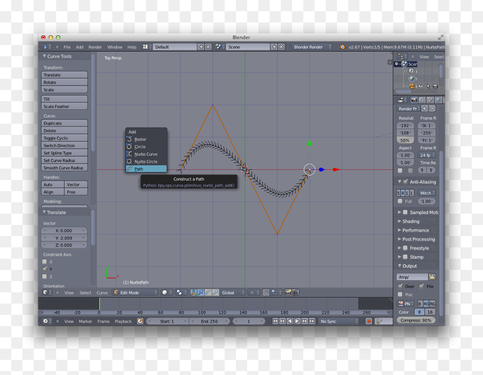Image resolution: width=483 pixels, height=375 pixels.
Task: Jump to the timeline's first frame
Action: pyautogui.click(x=275, y=321)
